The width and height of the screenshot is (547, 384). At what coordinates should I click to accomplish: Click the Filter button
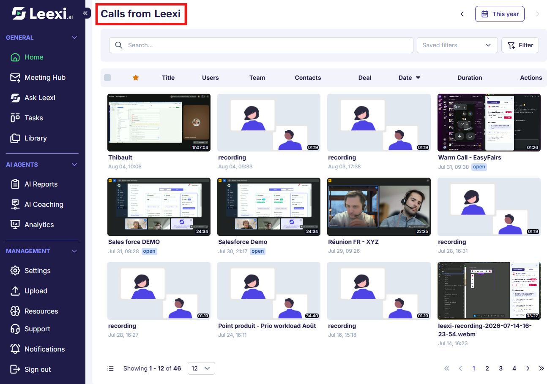(x=520, y=45)
